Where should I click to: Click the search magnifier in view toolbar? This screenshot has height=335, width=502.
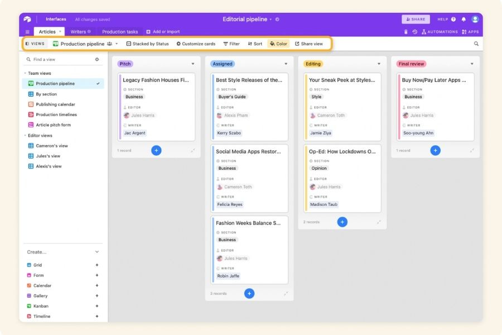[476, 44]
